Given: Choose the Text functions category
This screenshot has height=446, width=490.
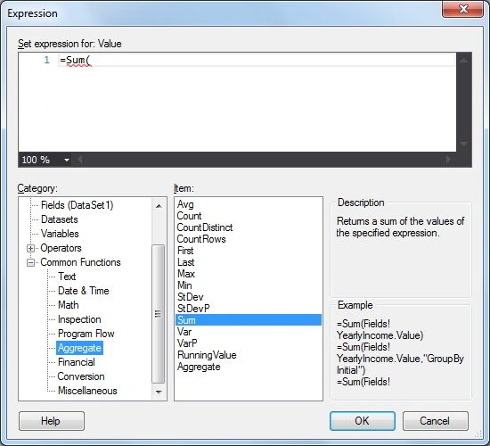Looking at the screenshot, I should (67, 277).
